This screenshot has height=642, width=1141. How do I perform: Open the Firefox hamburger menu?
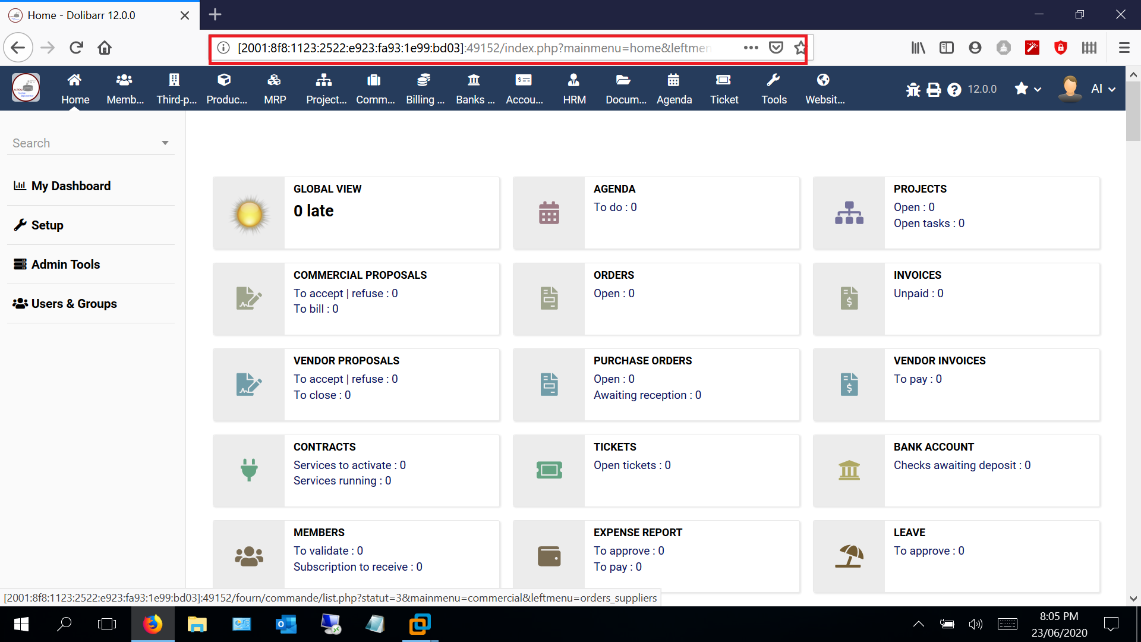pyautogui.click(x=1124, y=48)
